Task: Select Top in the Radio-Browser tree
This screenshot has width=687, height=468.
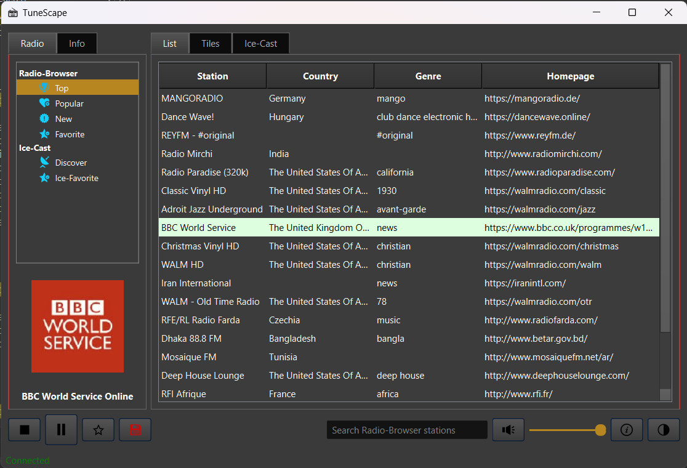Action: 62,88
